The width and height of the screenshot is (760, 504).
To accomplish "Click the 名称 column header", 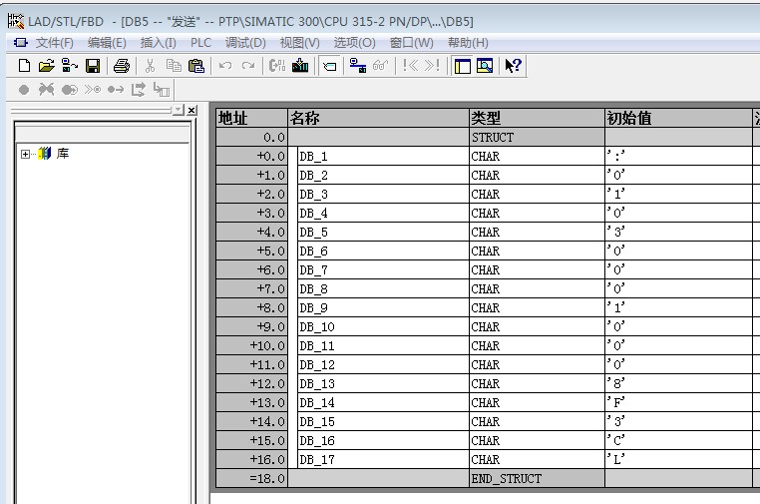I will tap(379, 118).
